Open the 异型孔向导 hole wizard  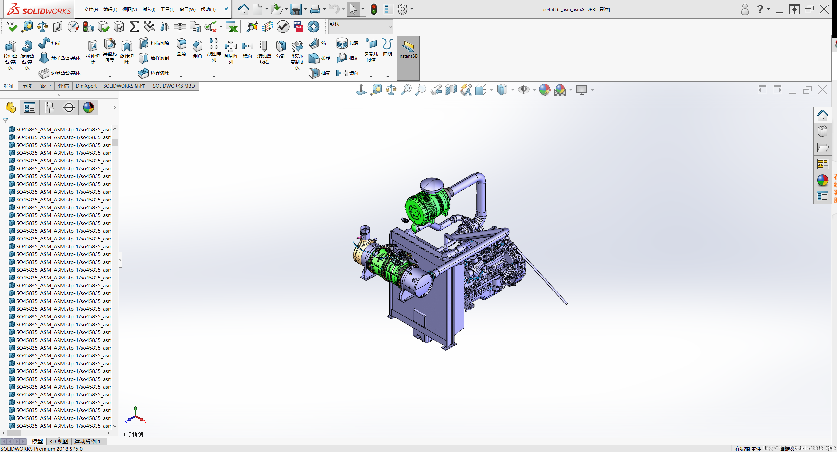110,50
